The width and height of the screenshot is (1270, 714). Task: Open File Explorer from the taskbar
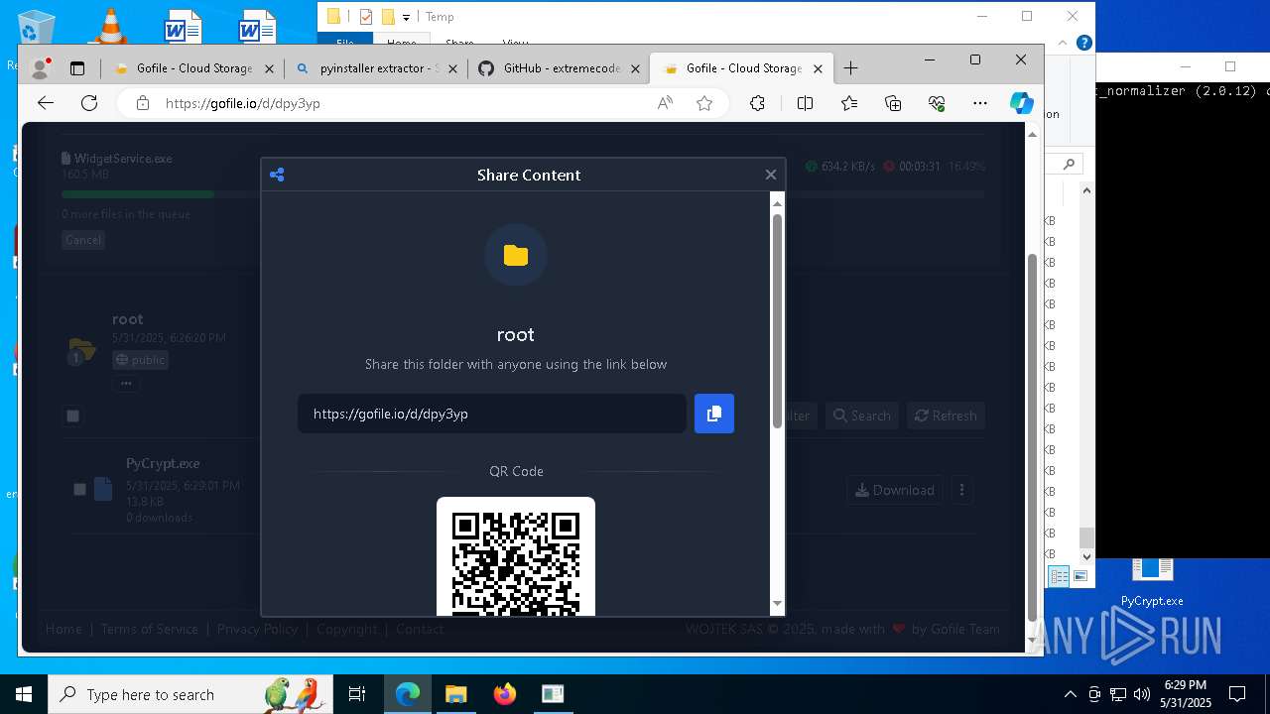(455, 694)
